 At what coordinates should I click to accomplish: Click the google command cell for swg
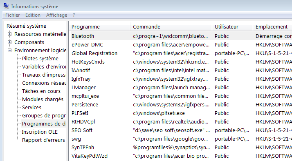point(170,139)
